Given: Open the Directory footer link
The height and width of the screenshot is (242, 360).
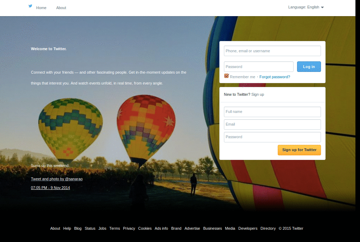Looking at the screenshot, I should pos(268,228).
